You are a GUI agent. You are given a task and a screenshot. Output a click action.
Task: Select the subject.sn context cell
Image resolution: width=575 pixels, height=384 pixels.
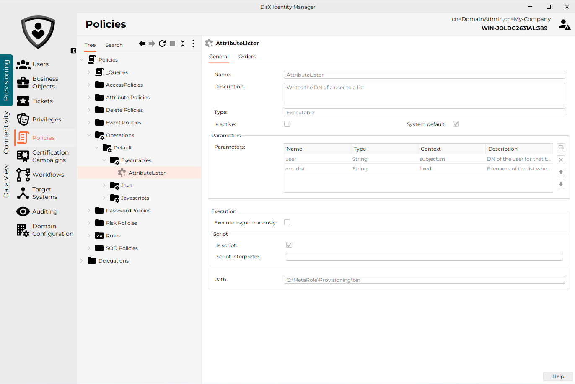pyautogui.click(x=452, y=159)
